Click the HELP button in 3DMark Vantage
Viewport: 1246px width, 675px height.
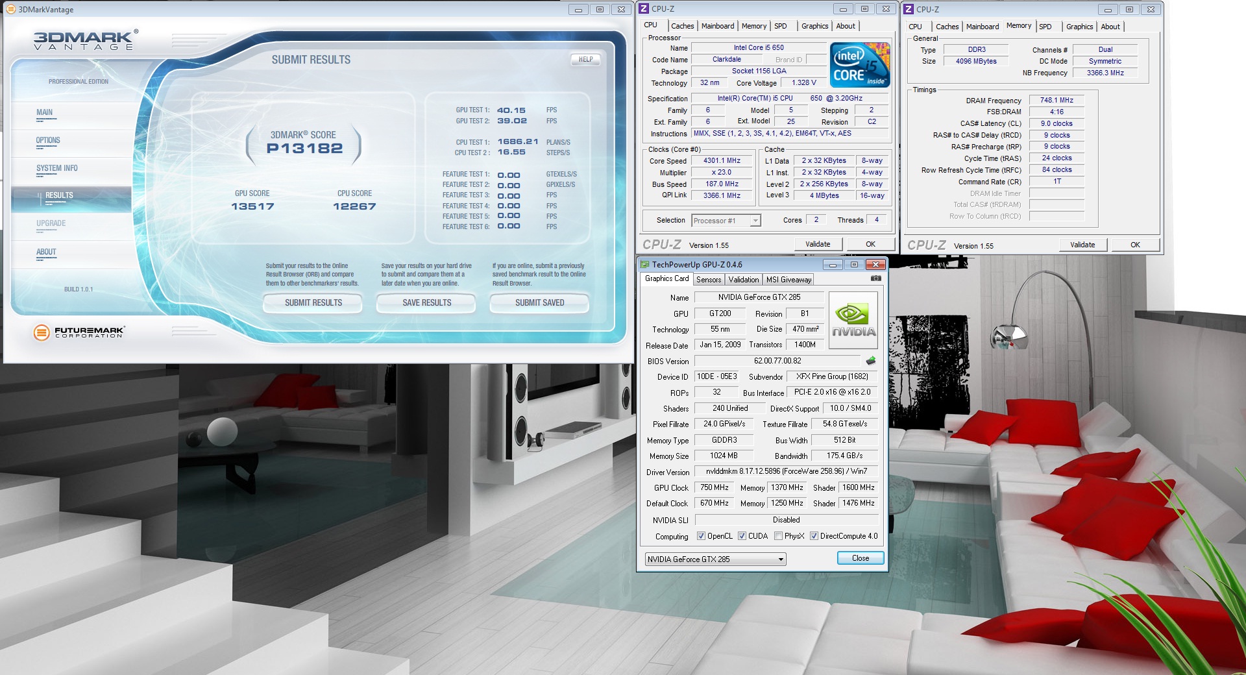point(585,59)
